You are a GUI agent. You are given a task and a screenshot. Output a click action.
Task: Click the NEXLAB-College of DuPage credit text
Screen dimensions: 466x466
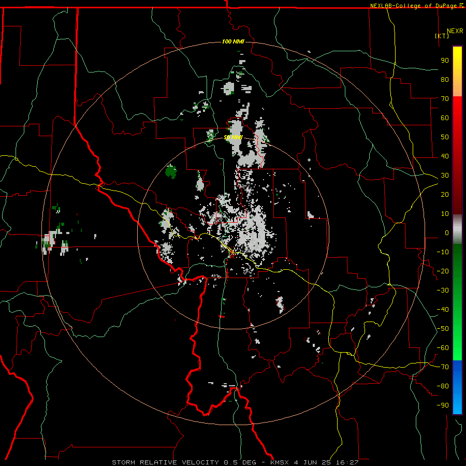coord(414,6)
